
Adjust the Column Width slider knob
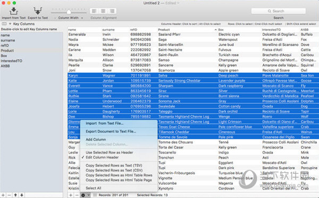69,12
